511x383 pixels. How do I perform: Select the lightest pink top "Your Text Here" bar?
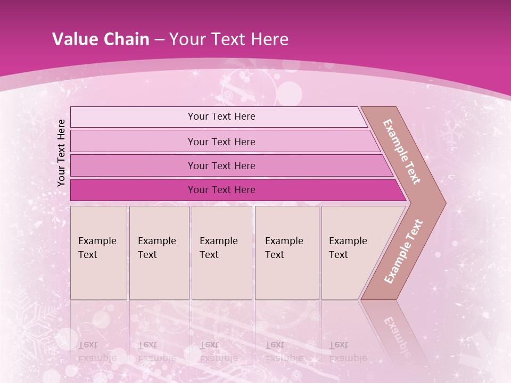tap(221, 116)
